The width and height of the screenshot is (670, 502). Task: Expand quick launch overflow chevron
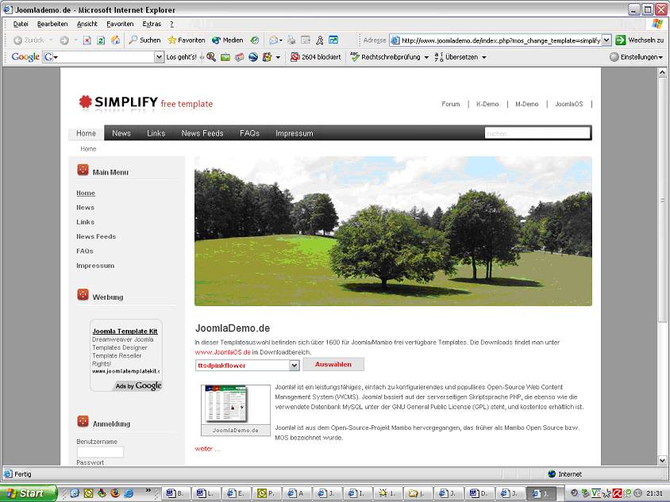148,491
